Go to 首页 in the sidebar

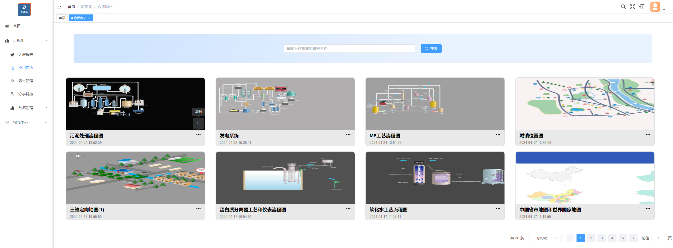(26, 26)
